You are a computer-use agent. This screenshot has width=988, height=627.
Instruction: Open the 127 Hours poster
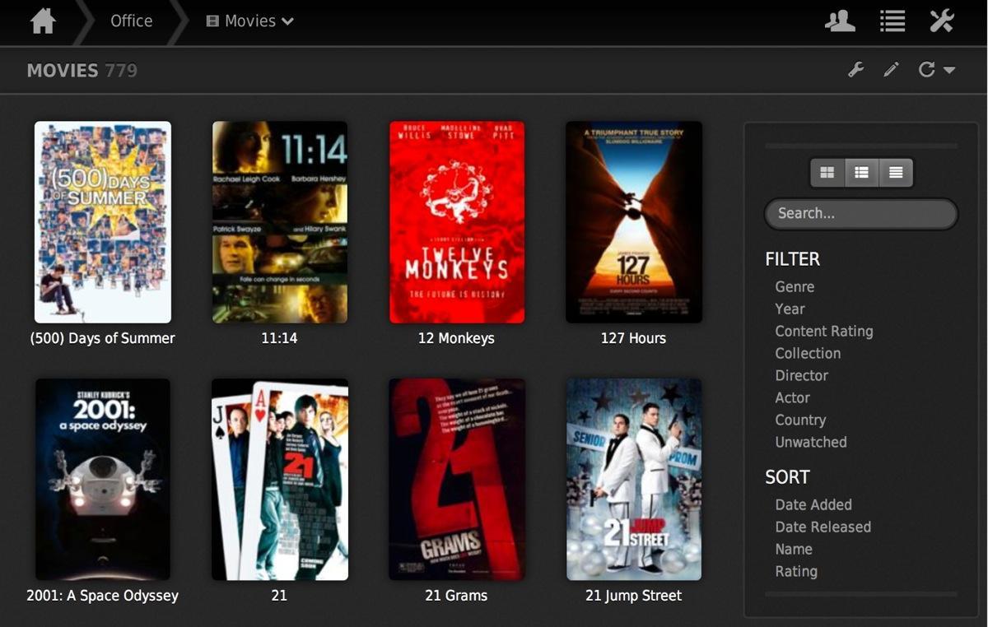[x=634, y=222]
